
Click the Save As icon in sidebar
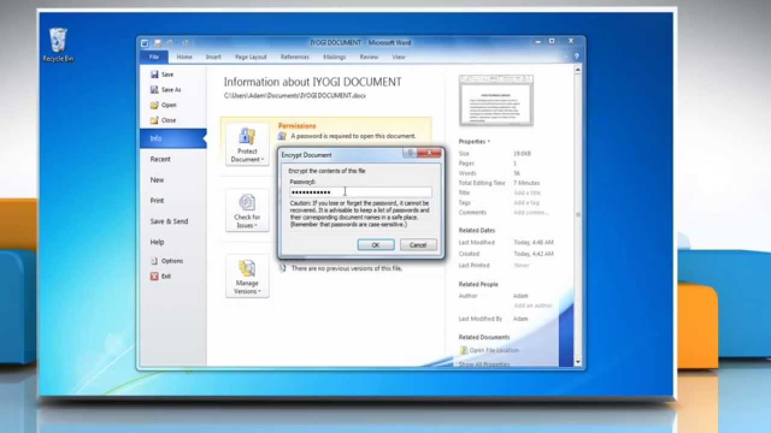(x=155, y=90)
